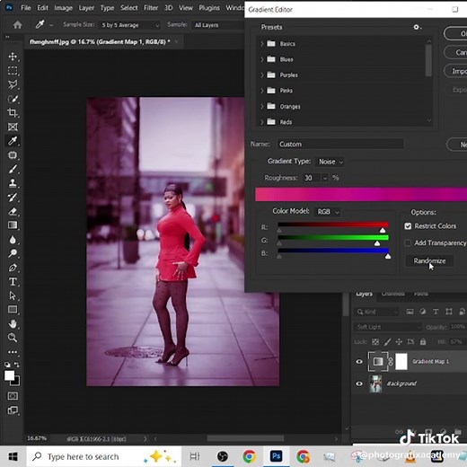Select the Frame tool
This screenshot has height=467, width=467.
pyautogui.click(x=13, y=127)
